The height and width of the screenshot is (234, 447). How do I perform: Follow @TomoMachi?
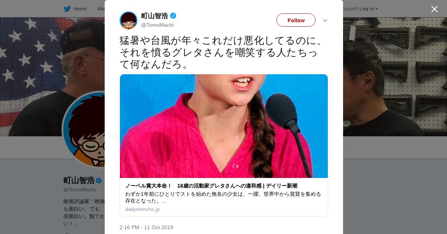[x=296, y=20]
